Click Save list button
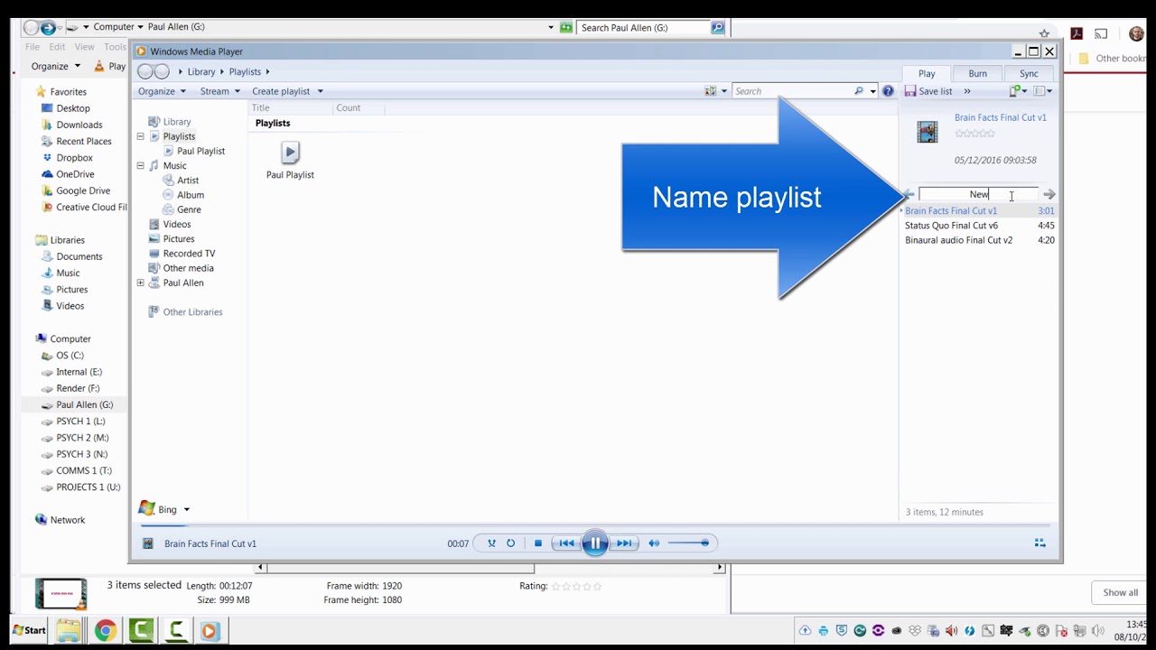1156x650 pixels. (928, 91)
